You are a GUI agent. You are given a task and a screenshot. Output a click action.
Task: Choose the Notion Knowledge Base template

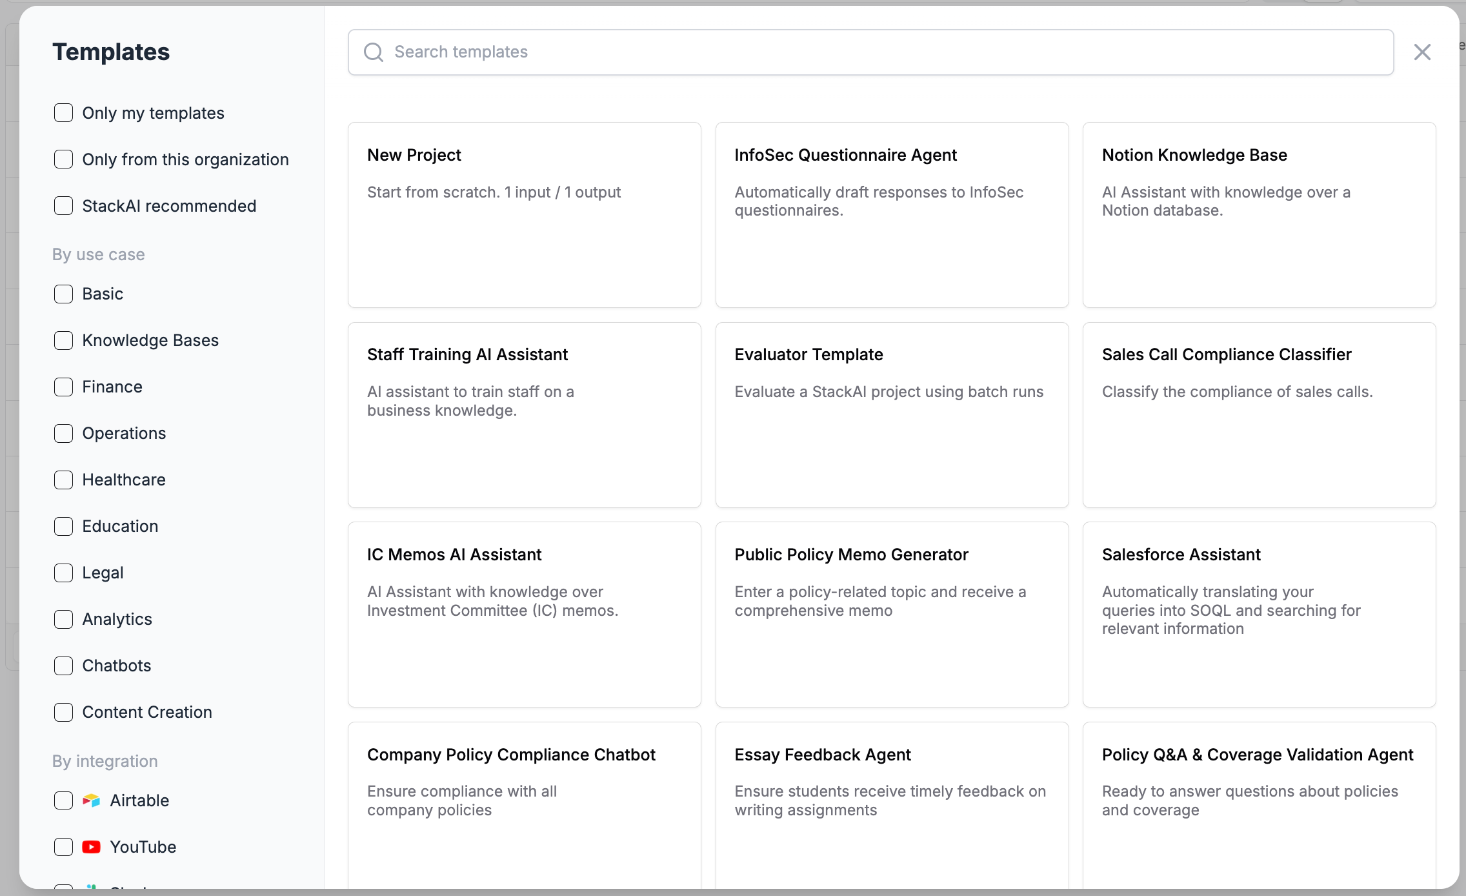coord(1259,214)
